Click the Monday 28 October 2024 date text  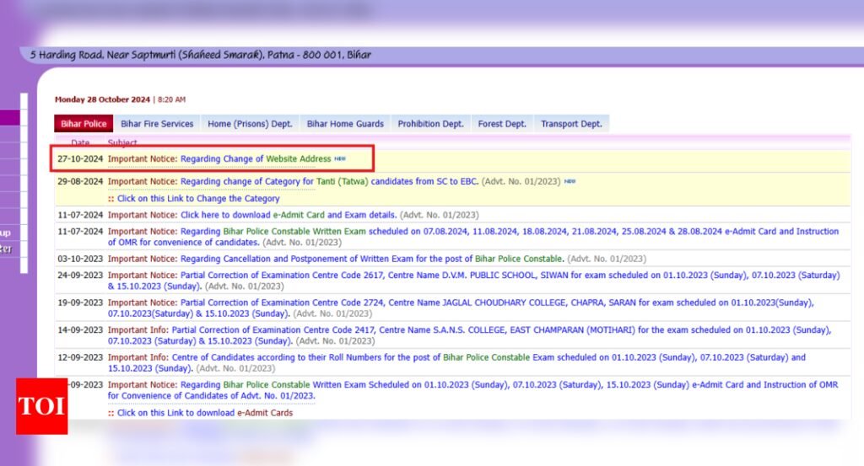coord(102,99)
